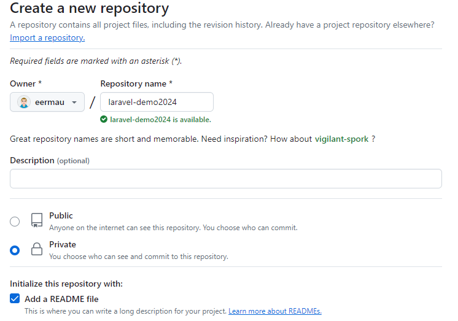Viewport: 458px width, 321px height.
Task: Open Learn more about READMEs link
Action: [274, 311]
